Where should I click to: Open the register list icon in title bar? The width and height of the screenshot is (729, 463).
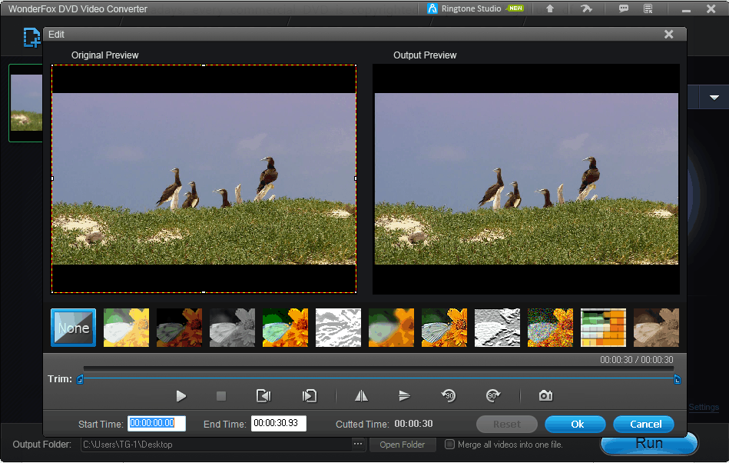[648, 8]
